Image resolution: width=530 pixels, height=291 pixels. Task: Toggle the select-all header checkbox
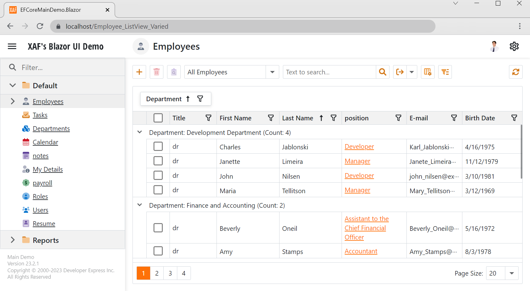pyautogui.click(x=158, y=118)
